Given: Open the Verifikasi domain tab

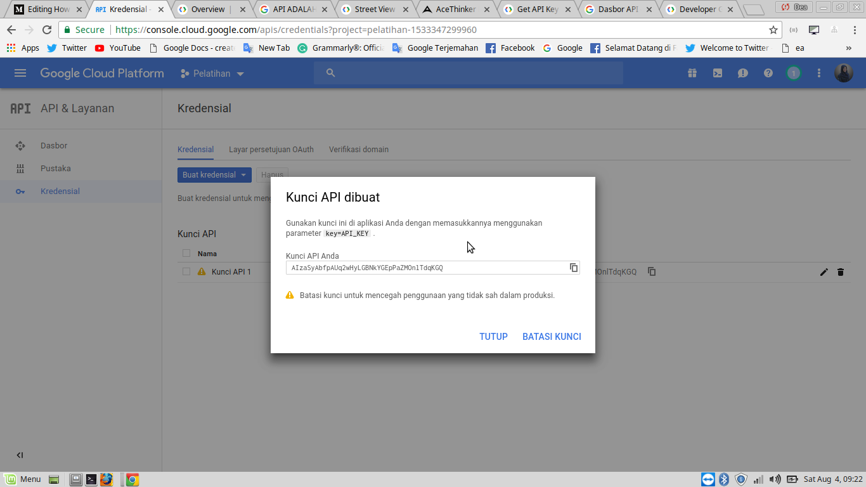Looking at the screenshot, I should (359, 149).
